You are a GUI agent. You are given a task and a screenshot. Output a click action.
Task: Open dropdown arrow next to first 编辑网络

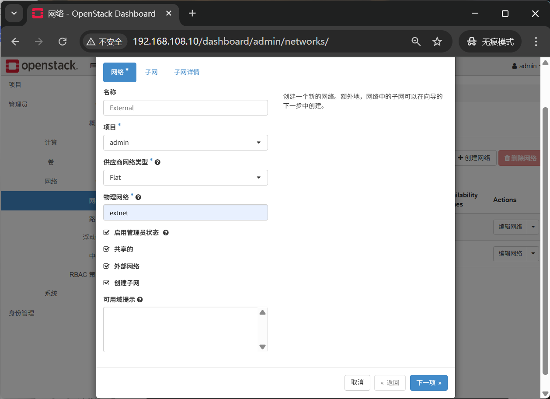[x=533, y=227]
